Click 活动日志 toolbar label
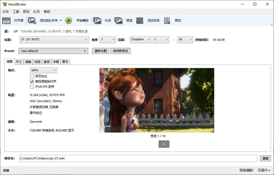This screenshot has width=274, height=175. [x=153, y=20]
